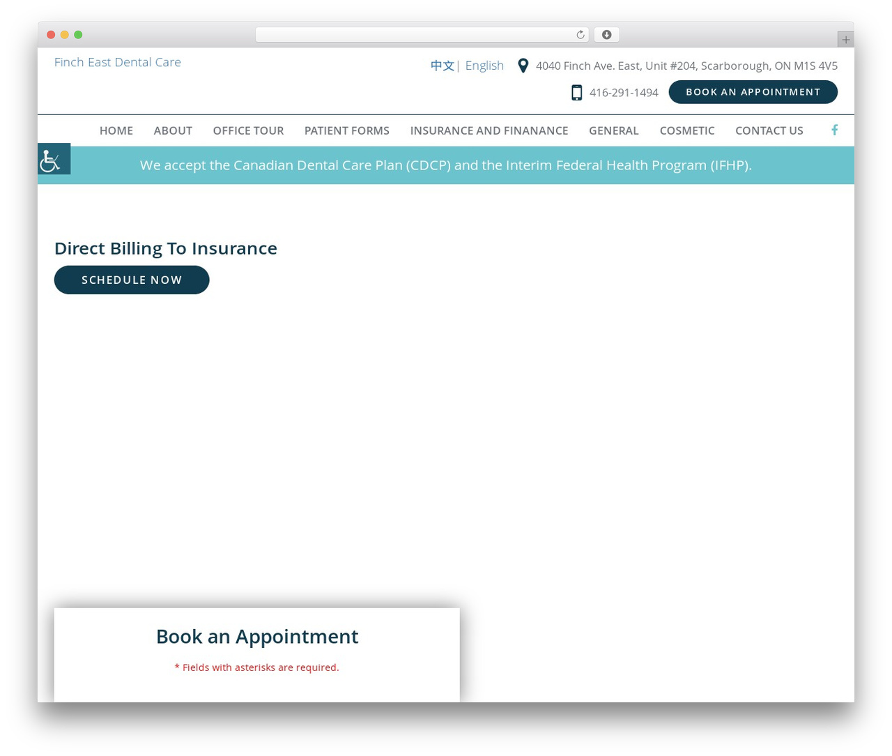This screenshot has height=756, width=892.
Task: Click the map pin location icon
Action: coord(523,66)
